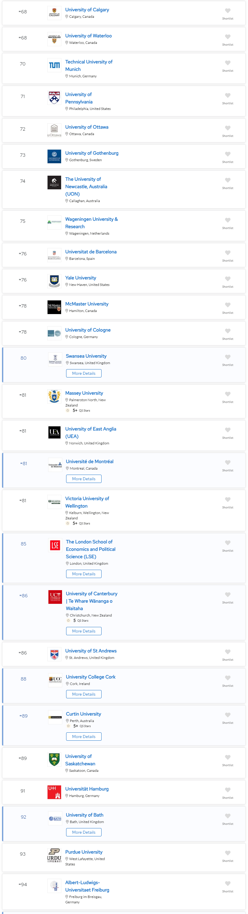Click More Details under Université de Montréal
Screen dimensions: 248x914
(x=84, y=479)
